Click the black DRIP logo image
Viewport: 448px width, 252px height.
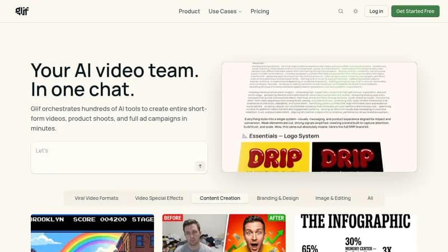click(347, 157)
